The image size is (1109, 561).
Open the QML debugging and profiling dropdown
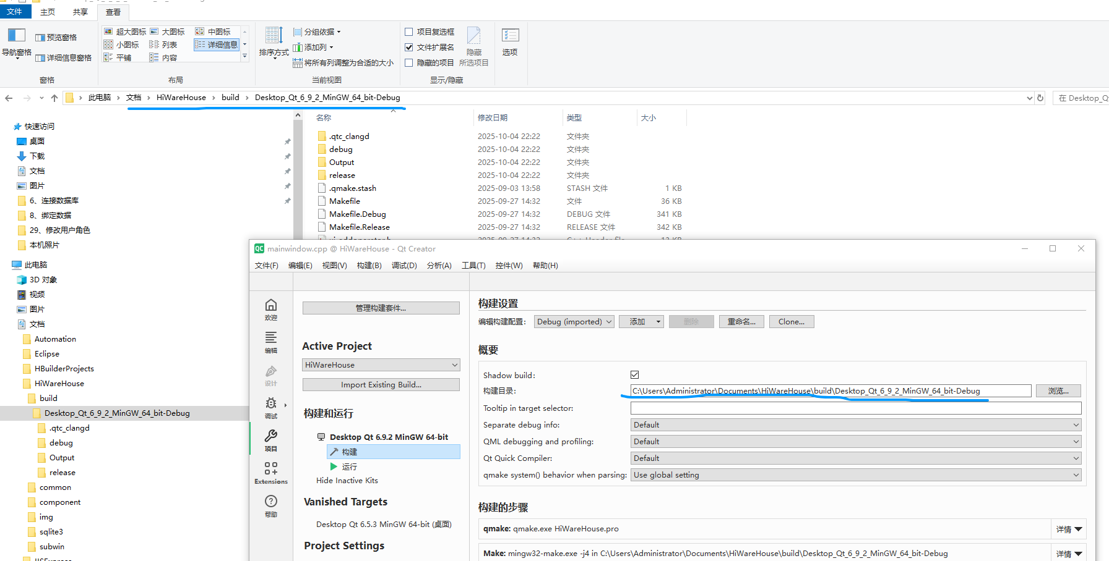856,441
